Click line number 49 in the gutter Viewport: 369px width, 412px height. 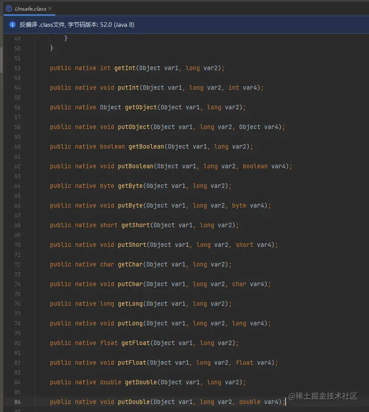coord(17,39)
